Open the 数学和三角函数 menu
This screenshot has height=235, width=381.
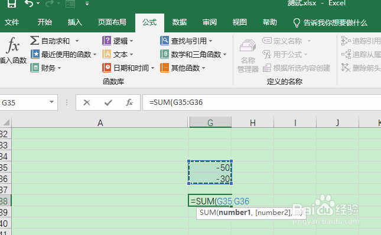click(193, 54)
